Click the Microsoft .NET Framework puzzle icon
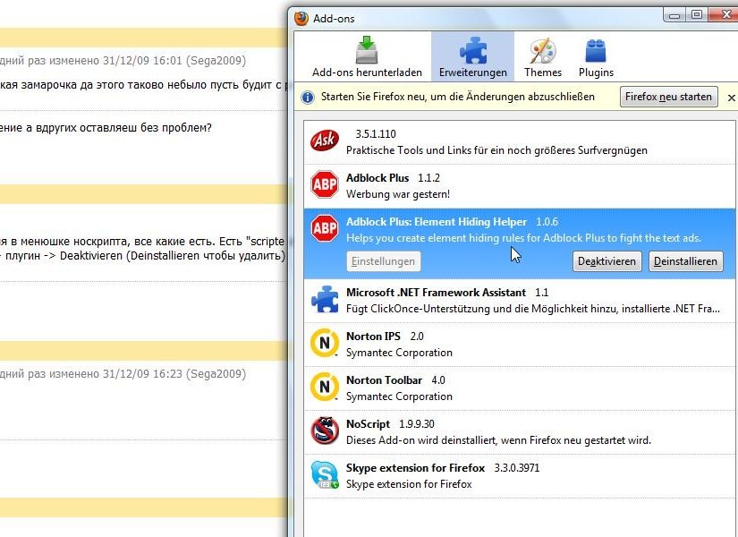Viewport: 738px width, 537px height. [325, 299]
